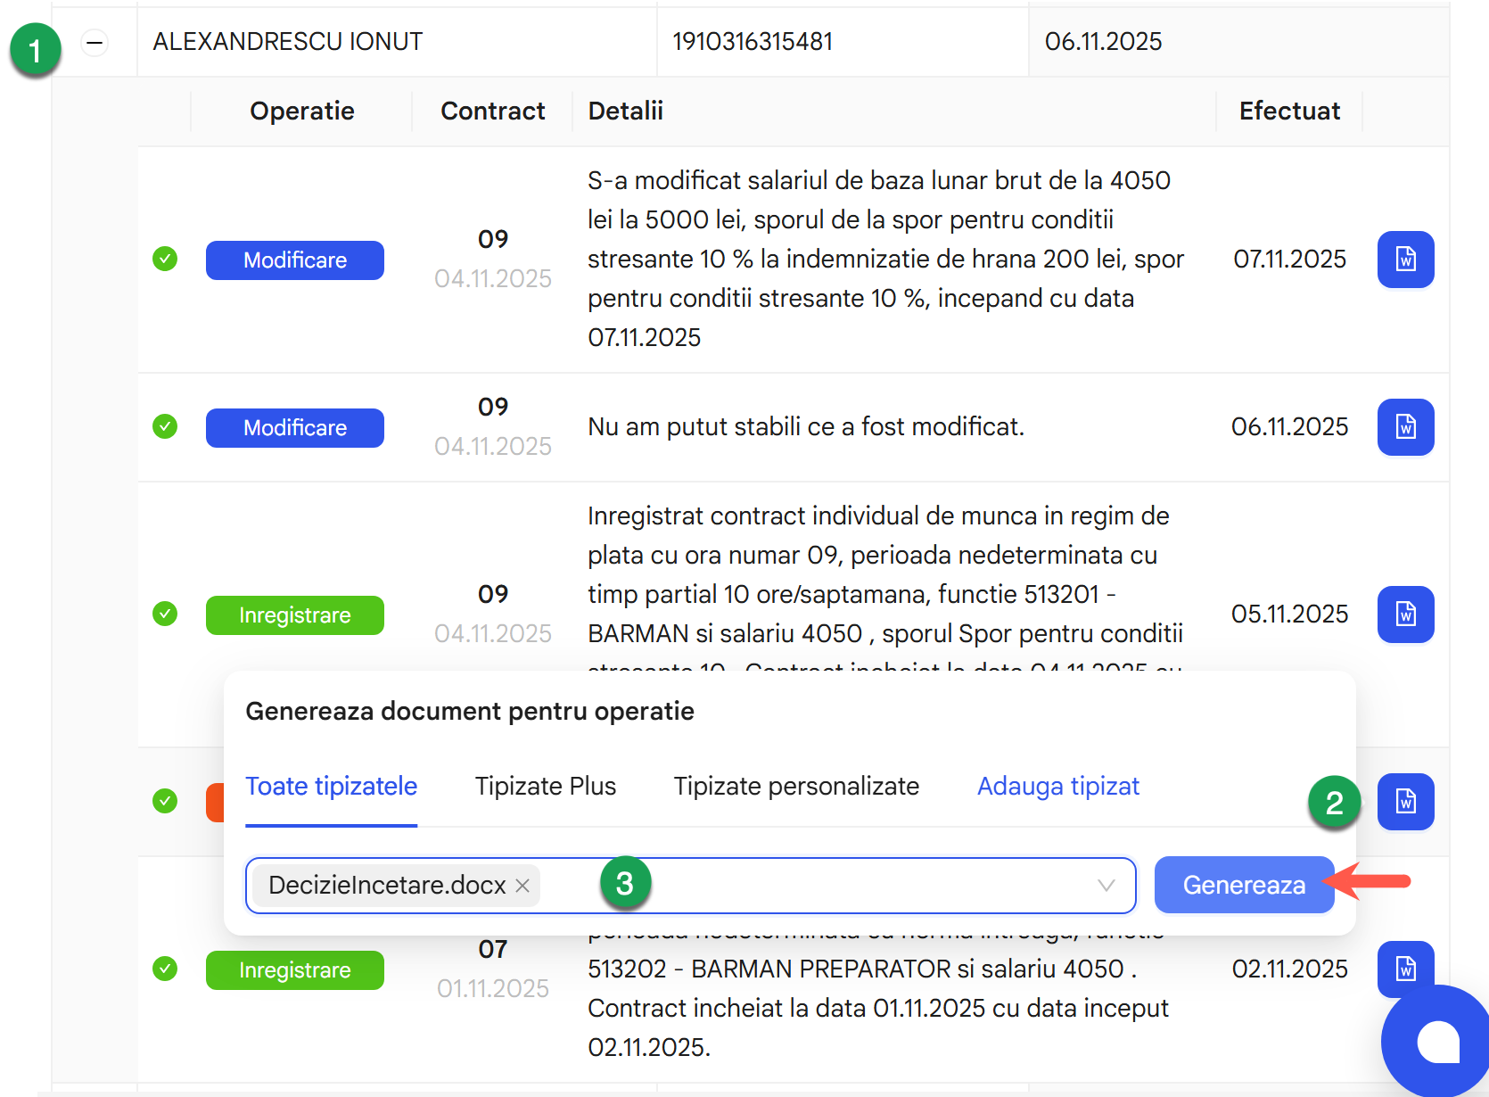Toggle the green check on the second Modificare row
The height and width of the screenshot is (1097, 1489).
click(x=165, y=427)
